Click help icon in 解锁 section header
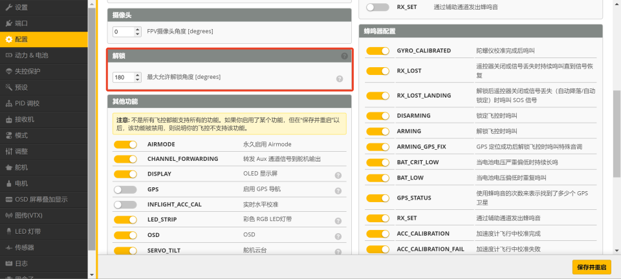 (344, 56)
